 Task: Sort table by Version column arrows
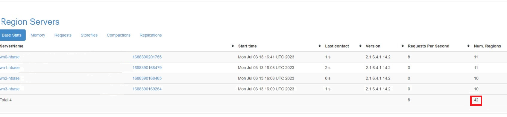(403, 46)
